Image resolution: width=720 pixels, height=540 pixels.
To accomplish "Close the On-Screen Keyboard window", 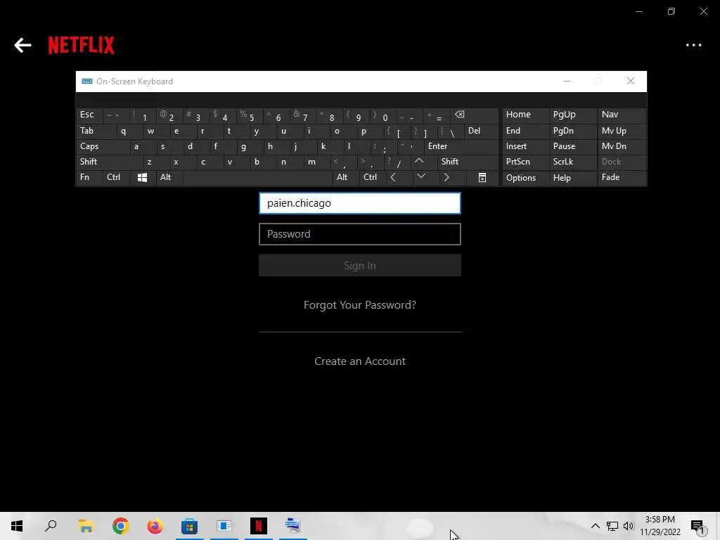I will tap(631, 82).
